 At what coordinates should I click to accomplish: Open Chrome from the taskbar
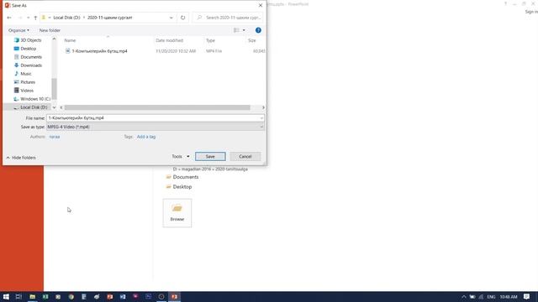point(71,297)
